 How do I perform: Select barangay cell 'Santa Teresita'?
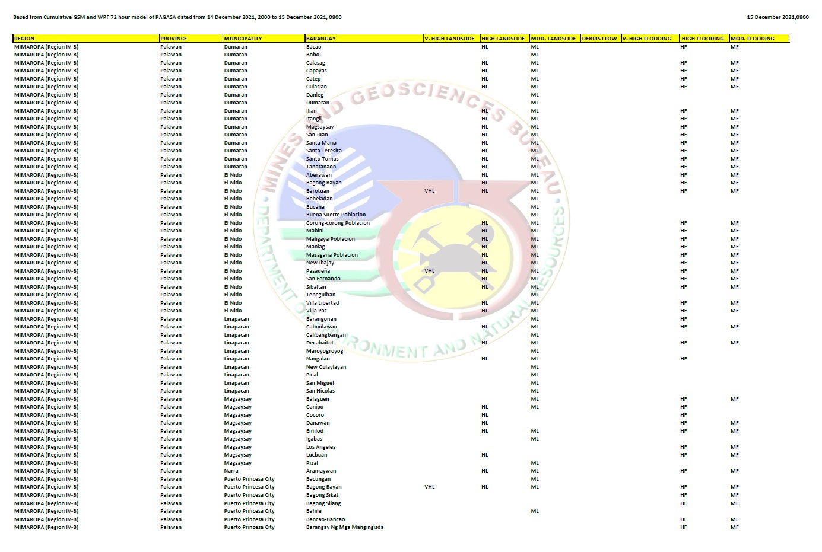[x=323, y=151]
